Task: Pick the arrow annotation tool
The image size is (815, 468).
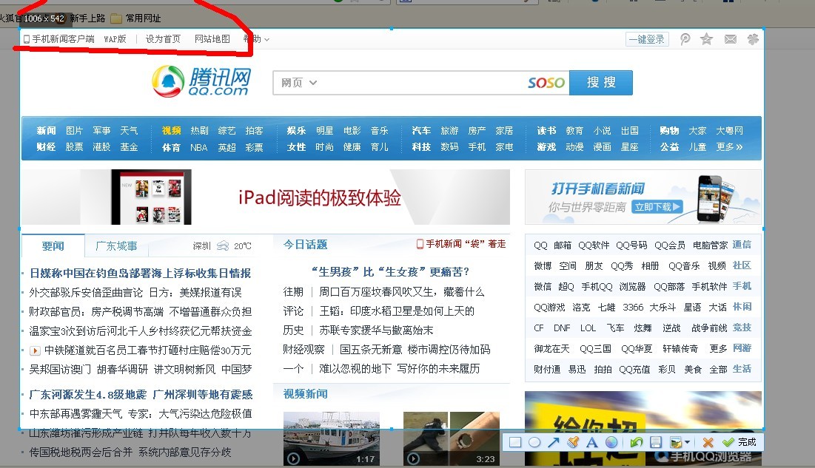Action: [555, 442]
